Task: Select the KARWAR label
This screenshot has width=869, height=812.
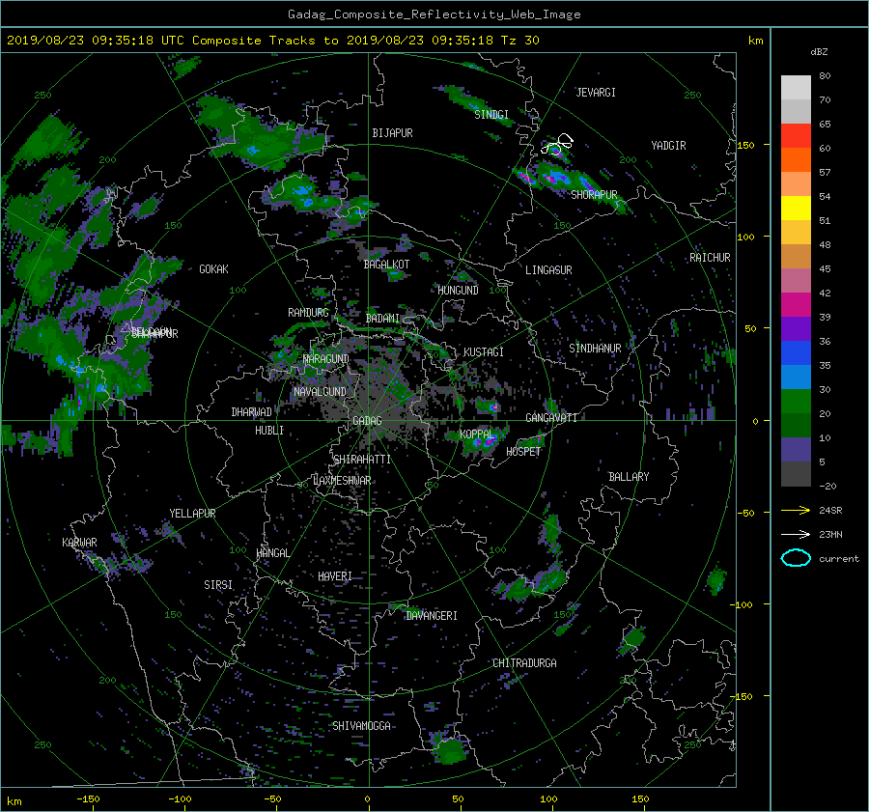Action: [79, 543]
